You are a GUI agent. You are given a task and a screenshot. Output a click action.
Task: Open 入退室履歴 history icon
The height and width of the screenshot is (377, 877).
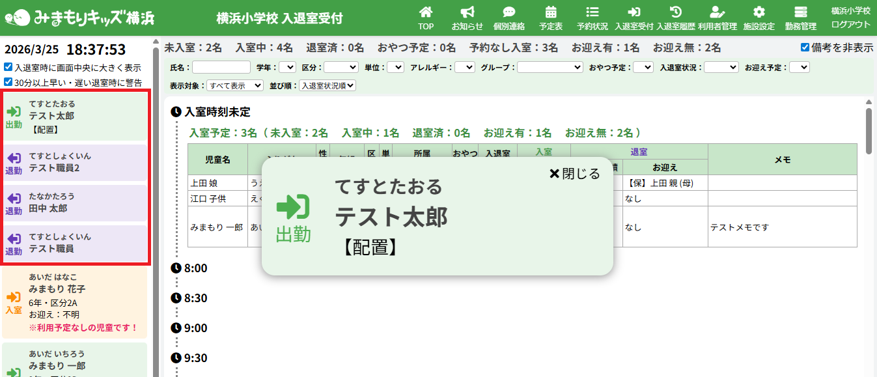click(676, 12)
